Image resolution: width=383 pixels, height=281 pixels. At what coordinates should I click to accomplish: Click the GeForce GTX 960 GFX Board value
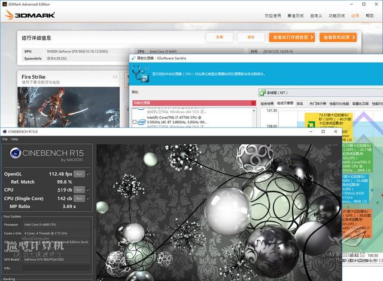(44, 260)
